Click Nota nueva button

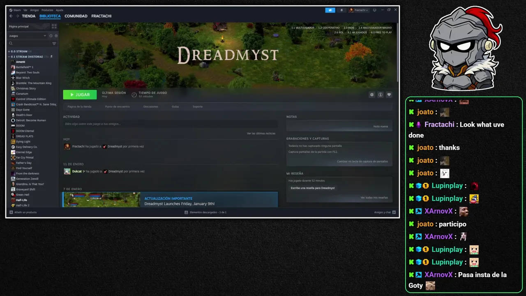[x=381, y=126]
